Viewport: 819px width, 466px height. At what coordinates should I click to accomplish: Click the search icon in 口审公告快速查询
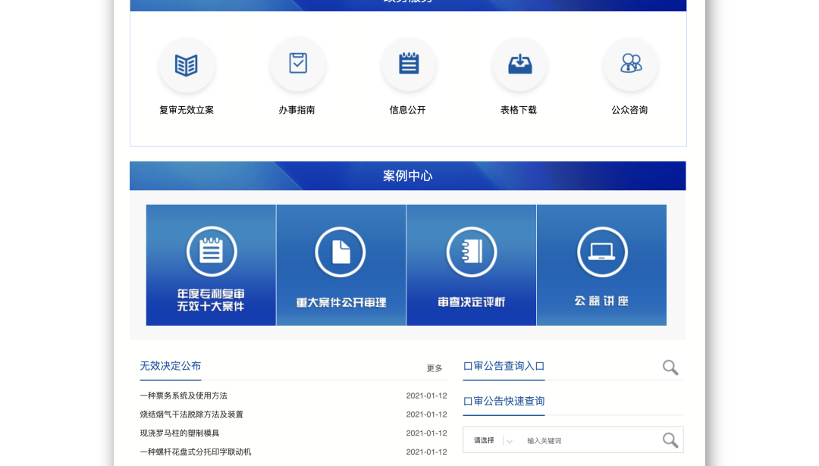[669, 439]
